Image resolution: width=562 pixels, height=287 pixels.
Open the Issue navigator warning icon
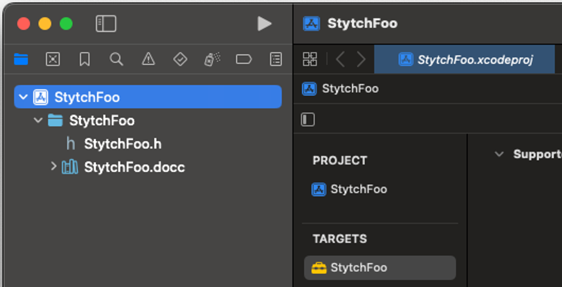click(148, 59)
